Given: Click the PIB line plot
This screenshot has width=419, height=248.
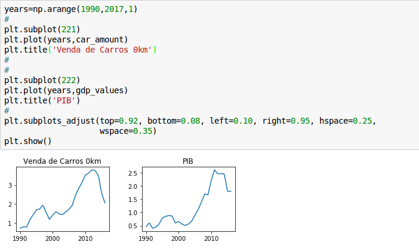Looking at the screenshot, I should (189, 199).
